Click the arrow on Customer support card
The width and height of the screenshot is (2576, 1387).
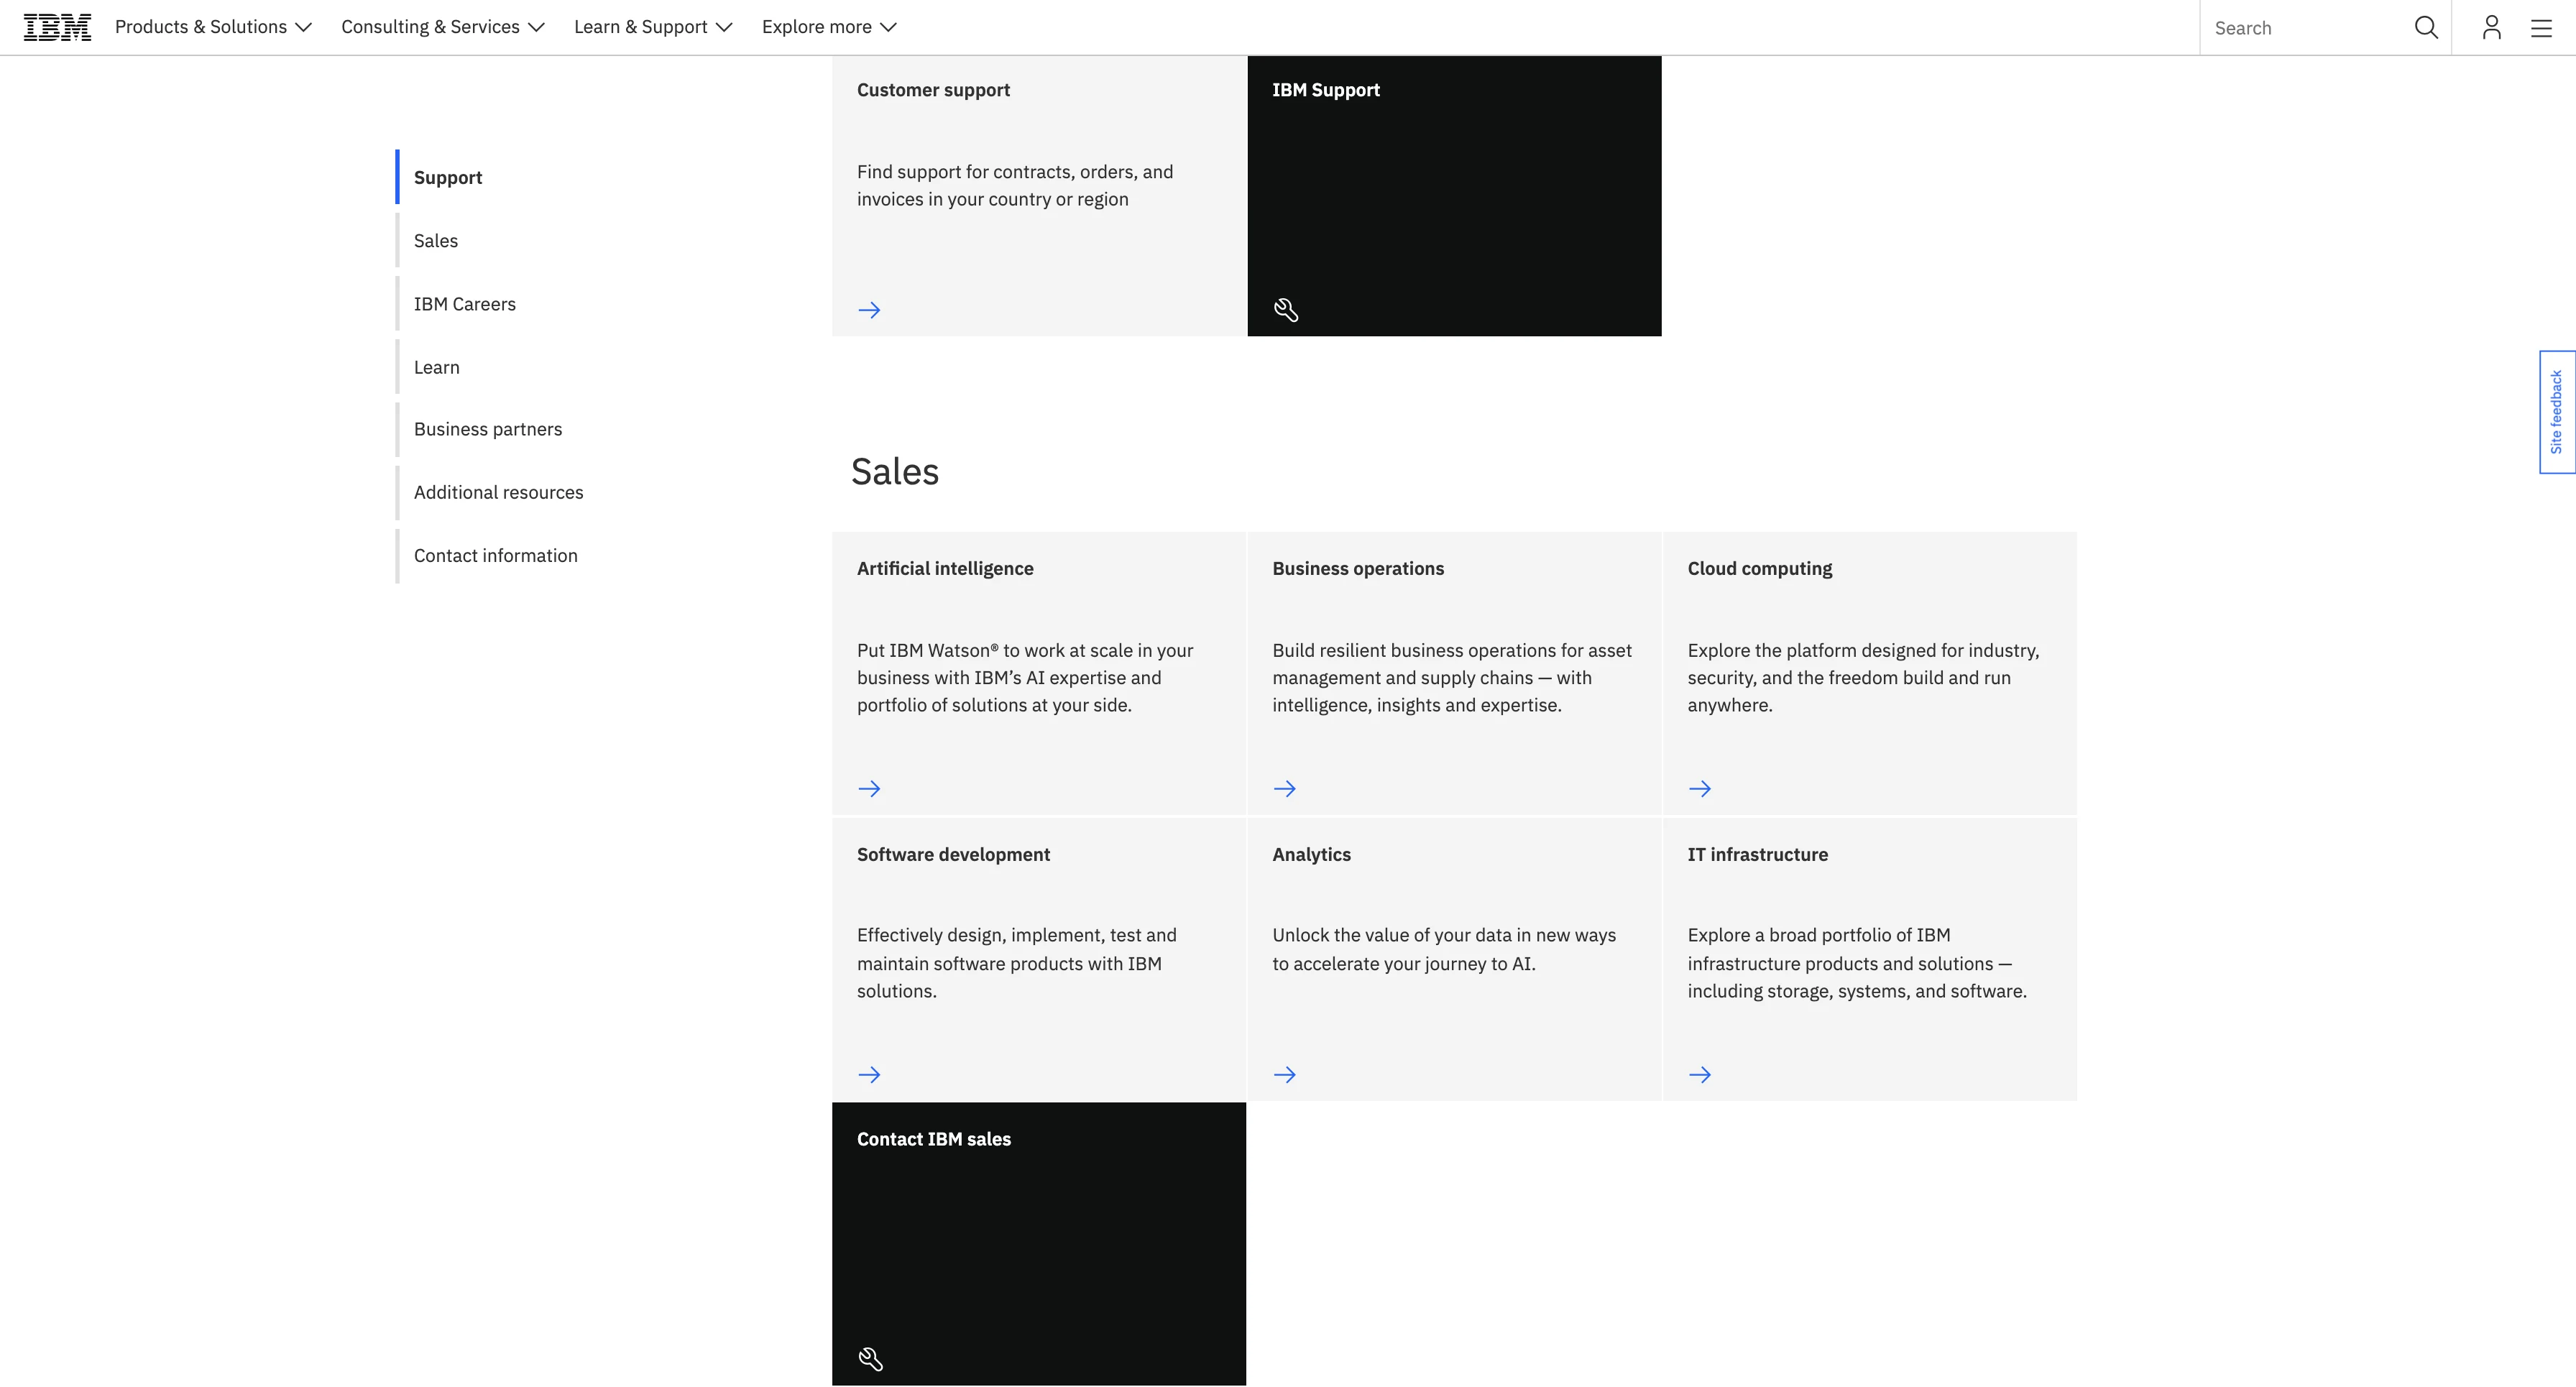[869, 310]
